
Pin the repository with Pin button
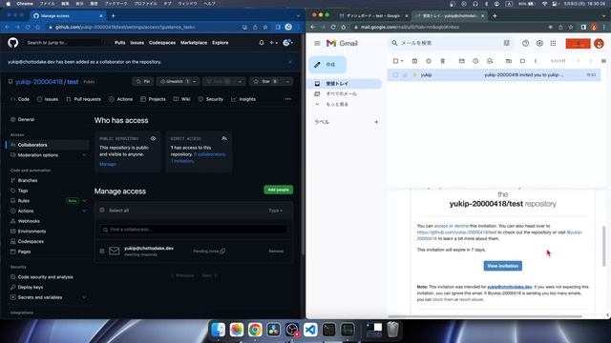[142, 82]
